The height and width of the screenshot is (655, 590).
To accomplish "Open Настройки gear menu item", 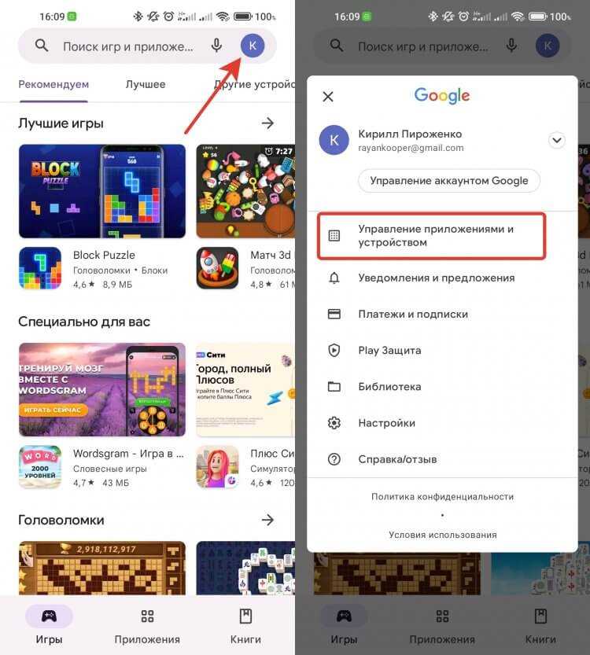I will coord(442,423).
